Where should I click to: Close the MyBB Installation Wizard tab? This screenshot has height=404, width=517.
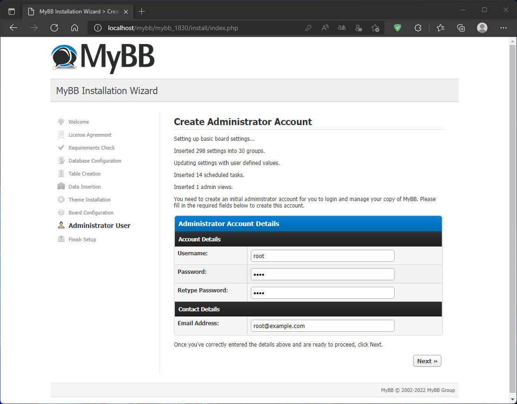click(126, 12)
